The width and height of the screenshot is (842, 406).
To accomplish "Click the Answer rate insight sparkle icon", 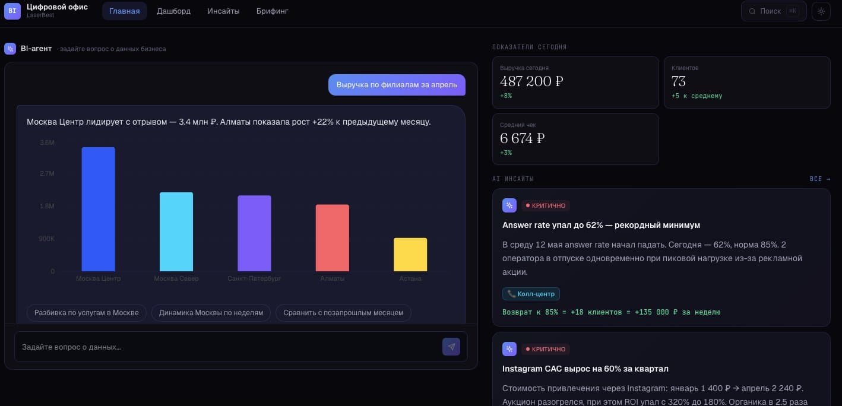I will pyautogui.click(x=509, y=205).
